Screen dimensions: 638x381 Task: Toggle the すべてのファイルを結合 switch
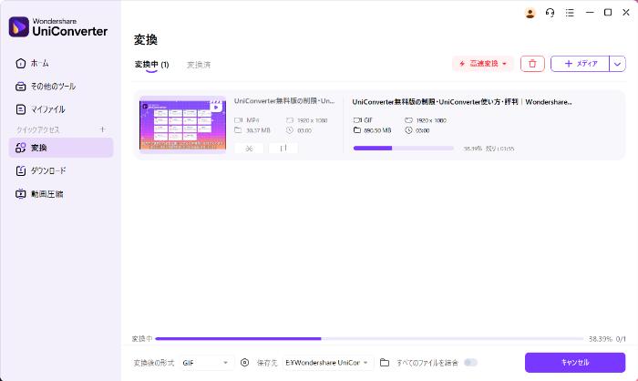click(470, 362)
